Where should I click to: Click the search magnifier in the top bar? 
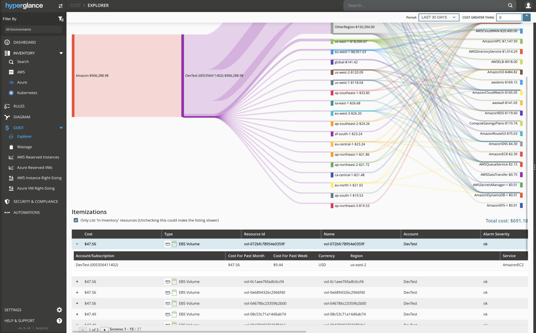coord(510,5)
